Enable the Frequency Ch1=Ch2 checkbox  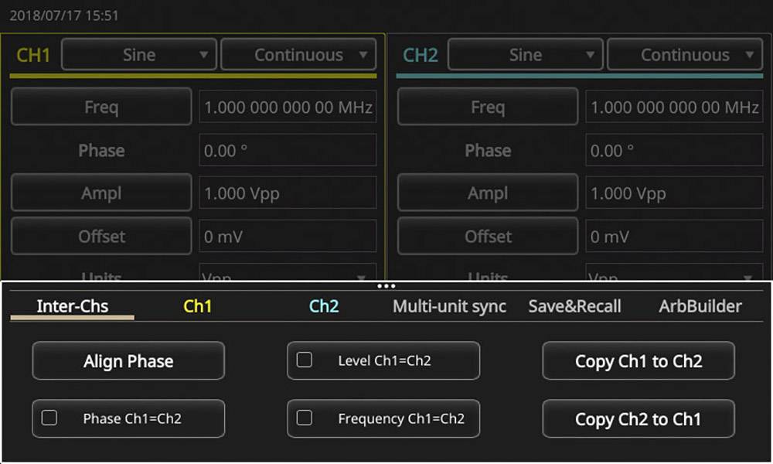pyautogui.click(x=305, y=418)
